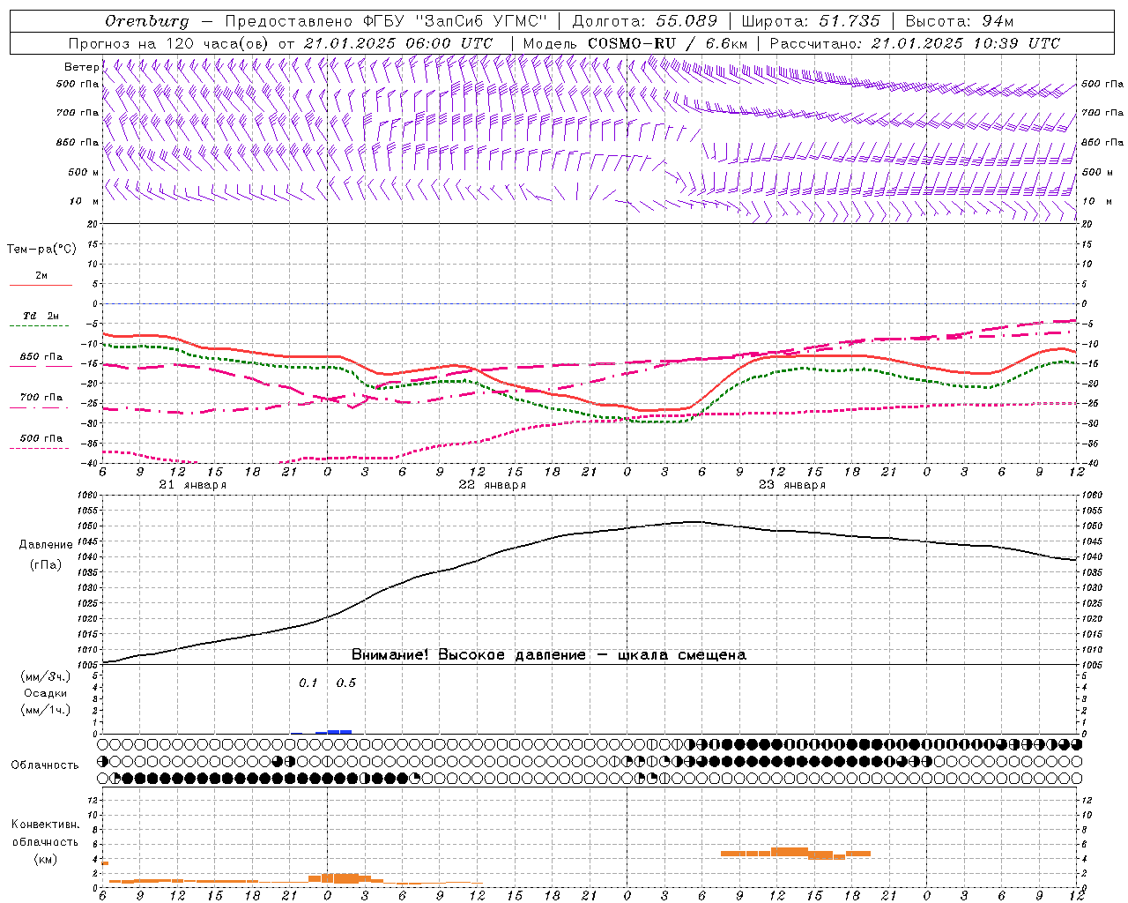Image resolution: width=1128 pixels, height=903 pixels.
Task: Click the '700 гПа' temperature legend entry
Action: [41, 397]
